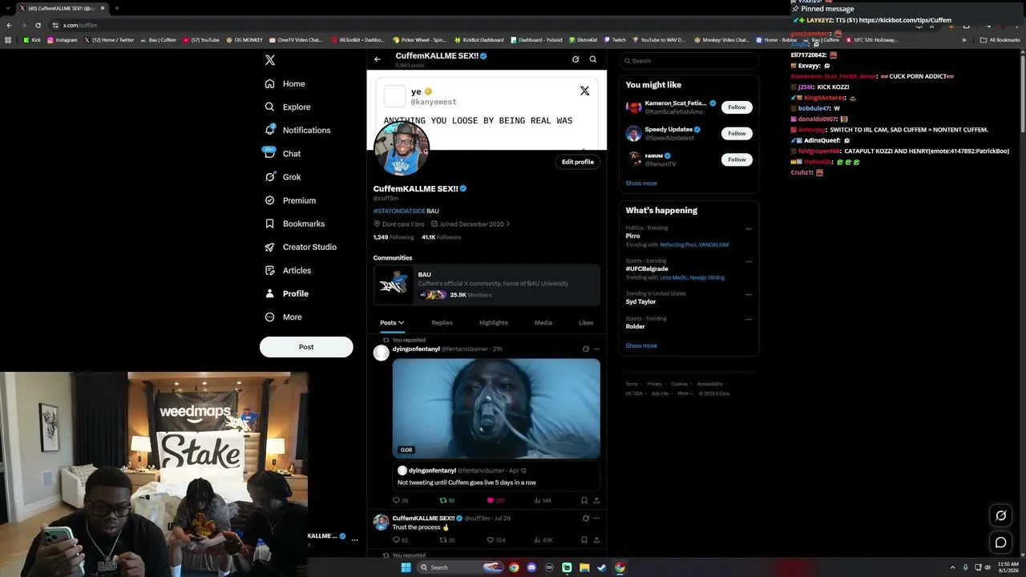Share the Trust the process post
Image resolution: width=1026 pixels, height=577 pixels.
(x=596, y=540)
